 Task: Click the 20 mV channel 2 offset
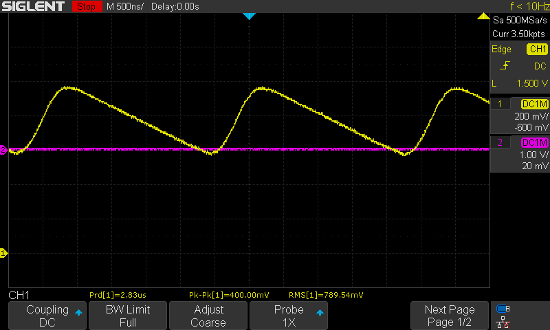tap(535, 166)
